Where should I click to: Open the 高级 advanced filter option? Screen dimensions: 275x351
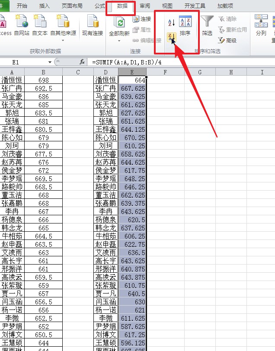(227, 40)
